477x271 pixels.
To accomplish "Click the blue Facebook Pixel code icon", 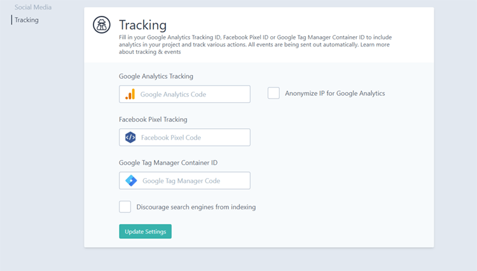I will coord(130,138).
